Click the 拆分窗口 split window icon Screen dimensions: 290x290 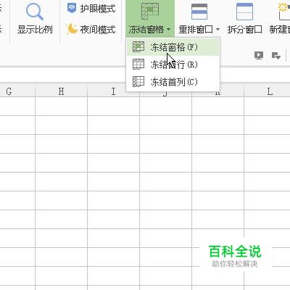[x=244, y=12]
